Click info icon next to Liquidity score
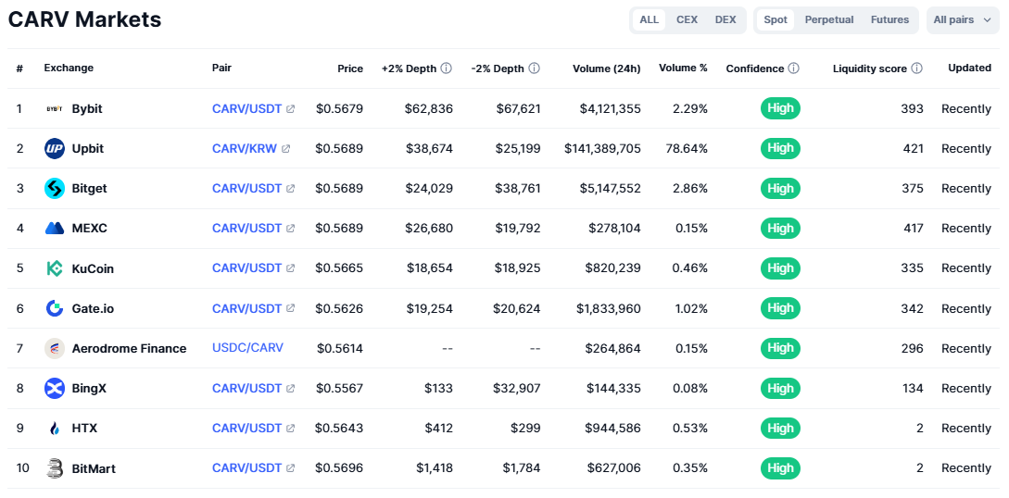The width and height of the screenshot is (1009, 498). pyautogui.click(x=916, y=68)
